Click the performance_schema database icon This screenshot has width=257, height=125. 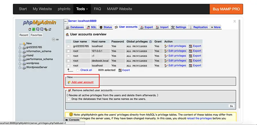pyautogui.click(x=24, y=60)
